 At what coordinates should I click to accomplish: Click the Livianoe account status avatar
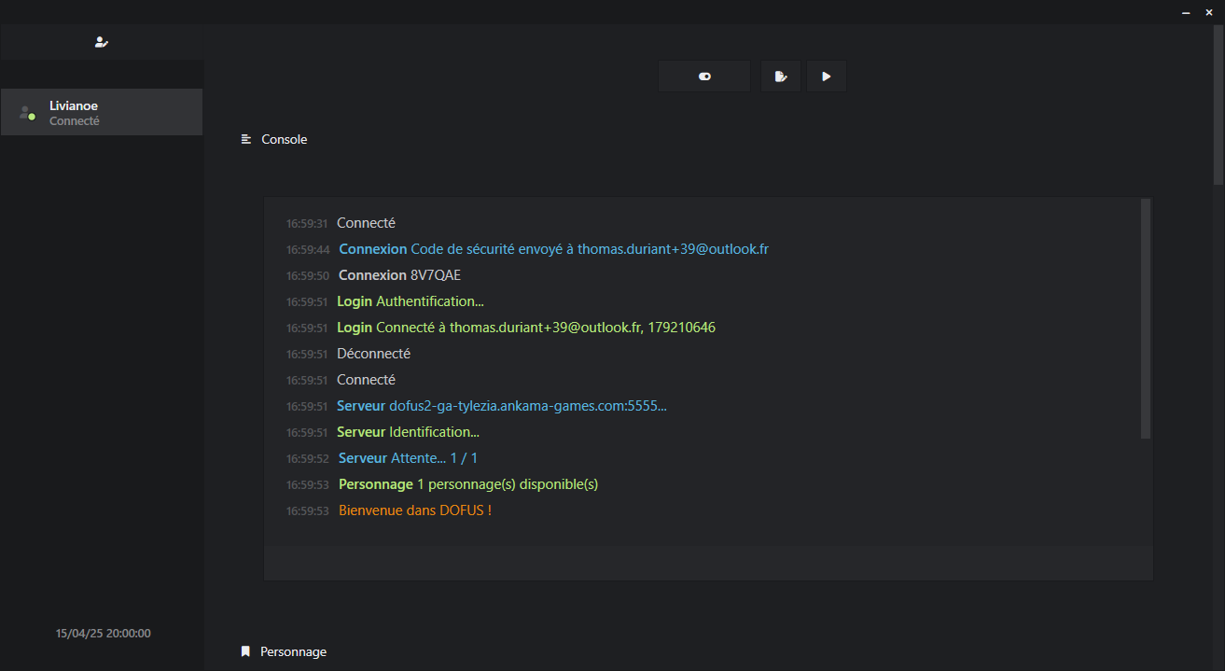pyautogui.click(x=27, y=113)
